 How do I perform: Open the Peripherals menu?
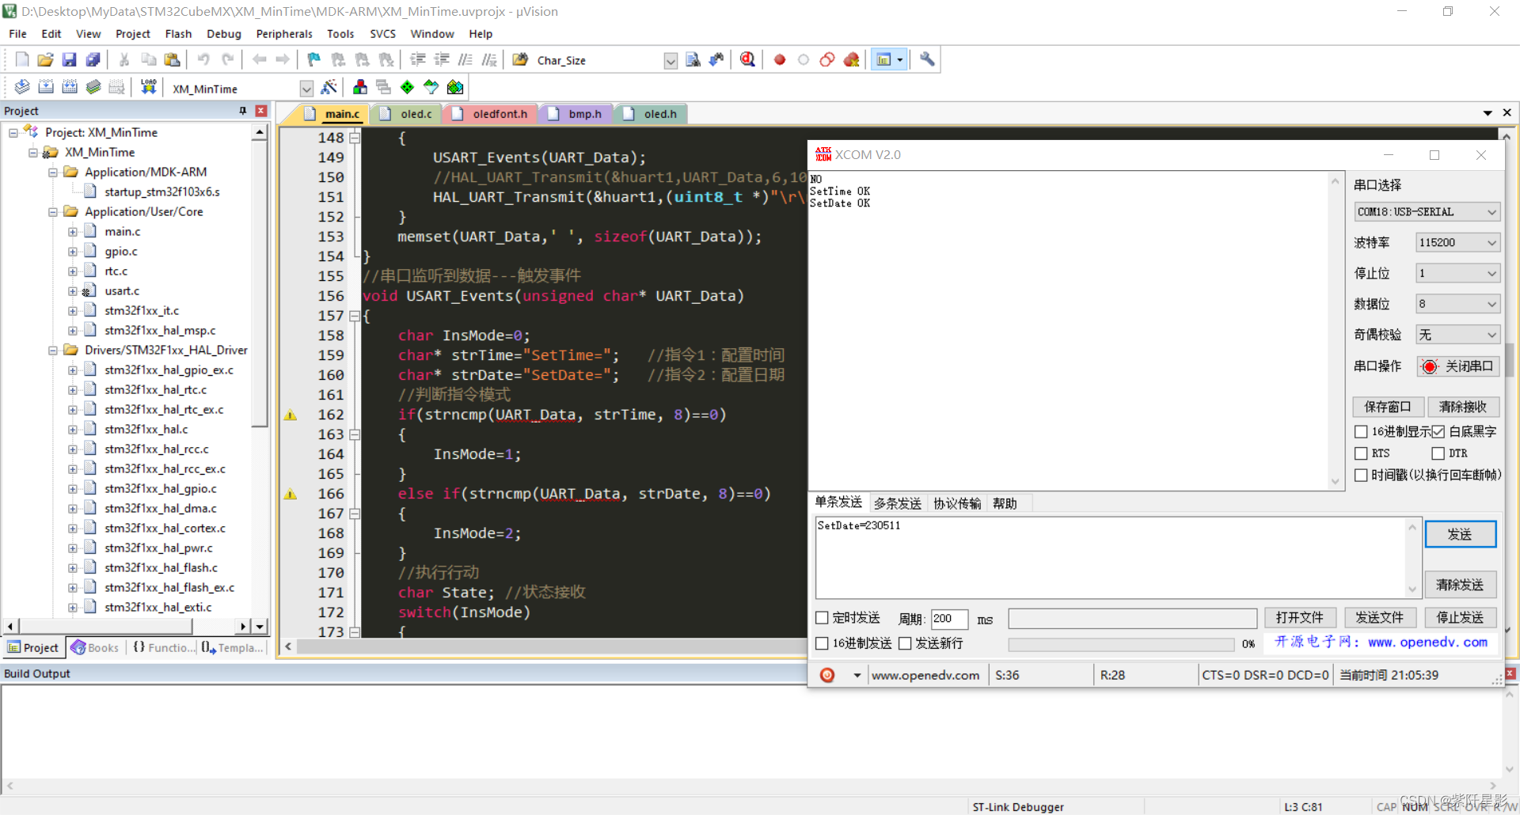[284, 34]
